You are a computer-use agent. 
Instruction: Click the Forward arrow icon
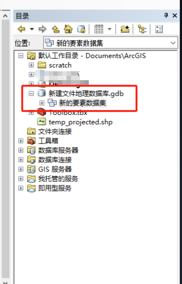(43, 29)
